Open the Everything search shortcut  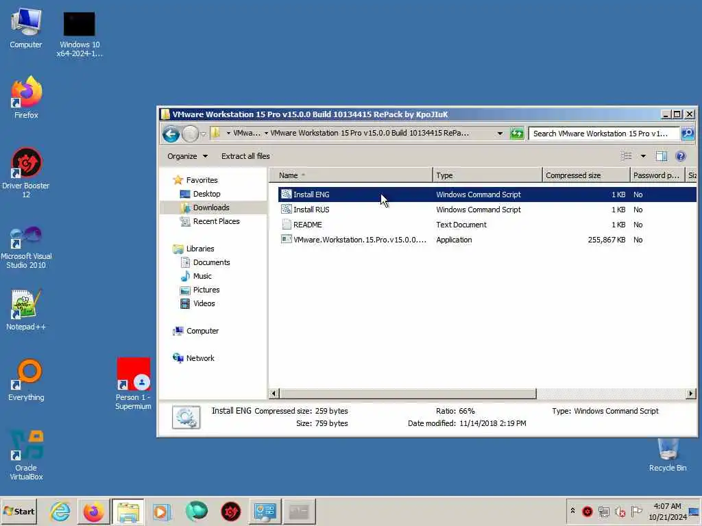click(26, 380)
